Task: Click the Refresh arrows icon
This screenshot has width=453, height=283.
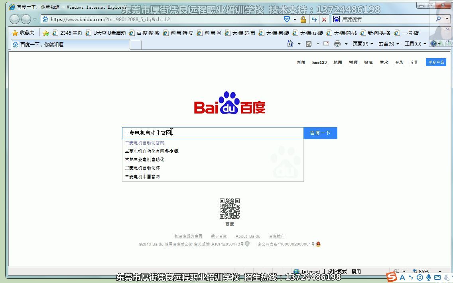Action: tap(314, 20)
